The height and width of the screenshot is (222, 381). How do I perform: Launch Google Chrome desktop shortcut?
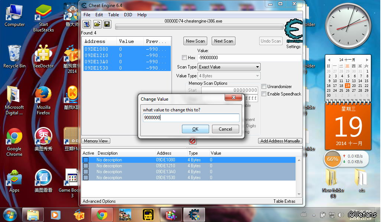tap(14, 142)
